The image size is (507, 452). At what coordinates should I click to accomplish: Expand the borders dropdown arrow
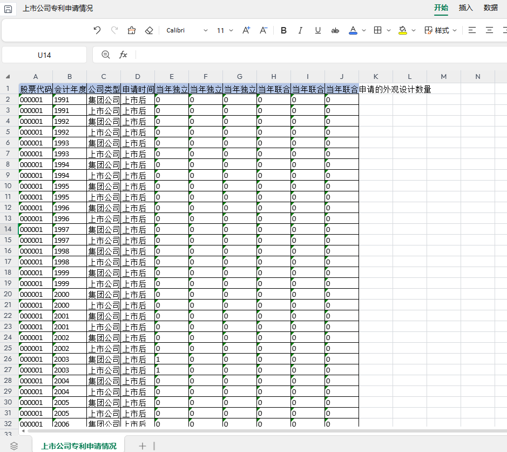389,30
